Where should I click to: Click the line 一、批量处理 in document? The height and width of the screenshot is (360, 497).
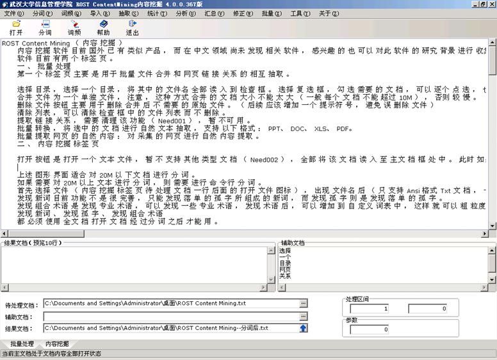(x=44, y=67)
